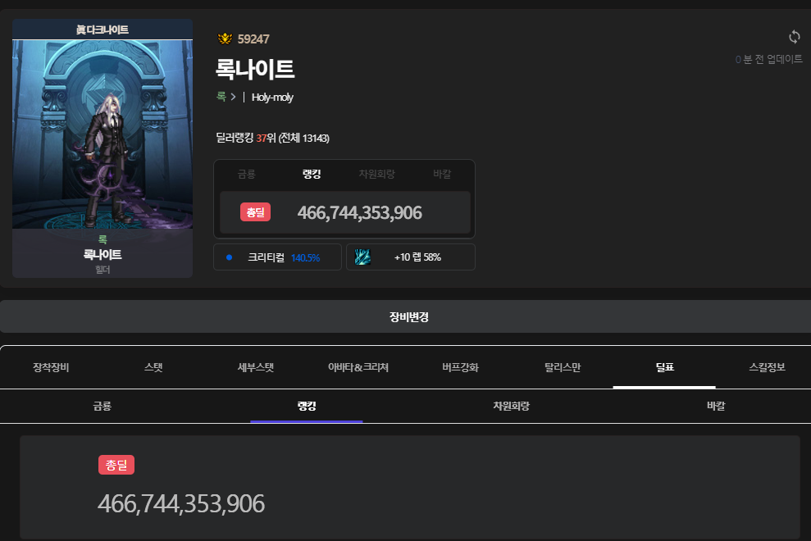811x541 pixels.
Task: Open the 스탯 tab
Action: tap(153, 367)
